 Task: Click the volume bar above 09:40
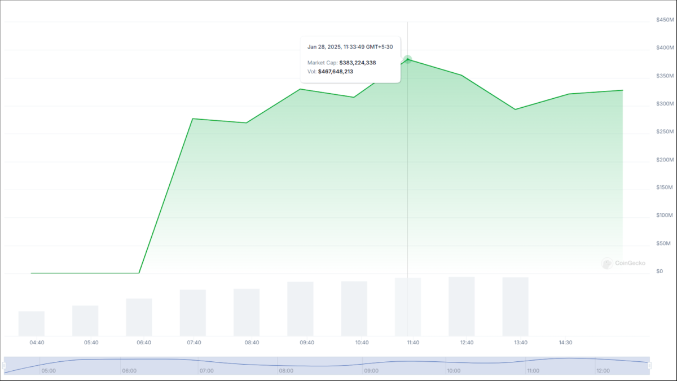pos(300,309)
